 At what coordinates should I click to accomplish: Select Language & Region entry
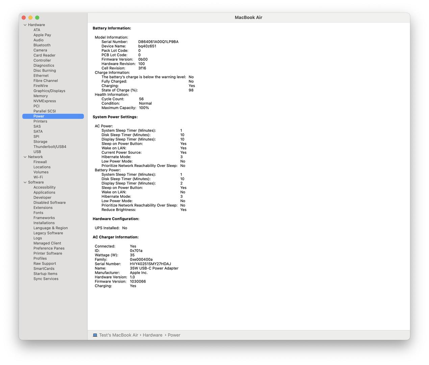(51, 228)
